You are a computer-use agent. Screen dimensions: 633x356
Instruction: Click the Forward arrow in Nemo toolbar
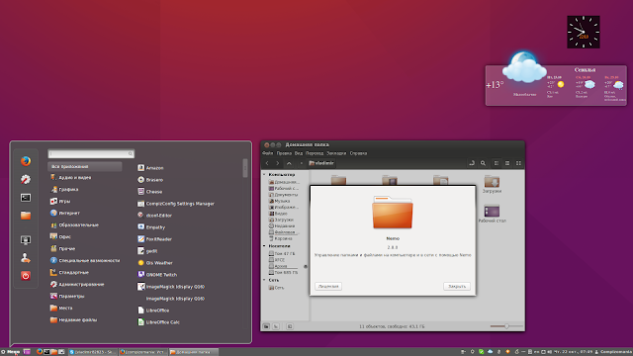[277, 163]
